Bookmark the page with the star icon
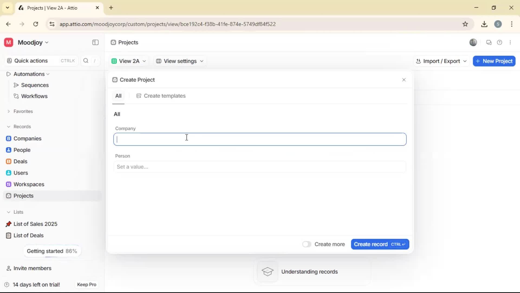This screenshot has height=293, width=520. (x=466, y=24)
